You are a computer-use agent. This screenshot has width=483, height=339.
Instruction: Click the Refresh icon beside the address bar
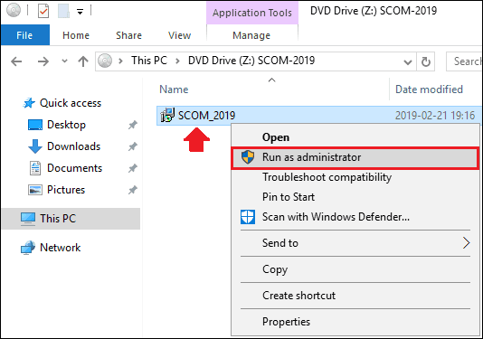pos(426,61)
